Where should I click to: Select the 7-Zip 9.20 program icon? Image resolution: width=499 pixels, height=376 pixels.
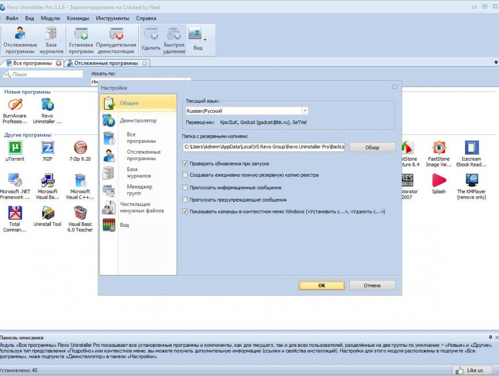[x=80, y=151]
